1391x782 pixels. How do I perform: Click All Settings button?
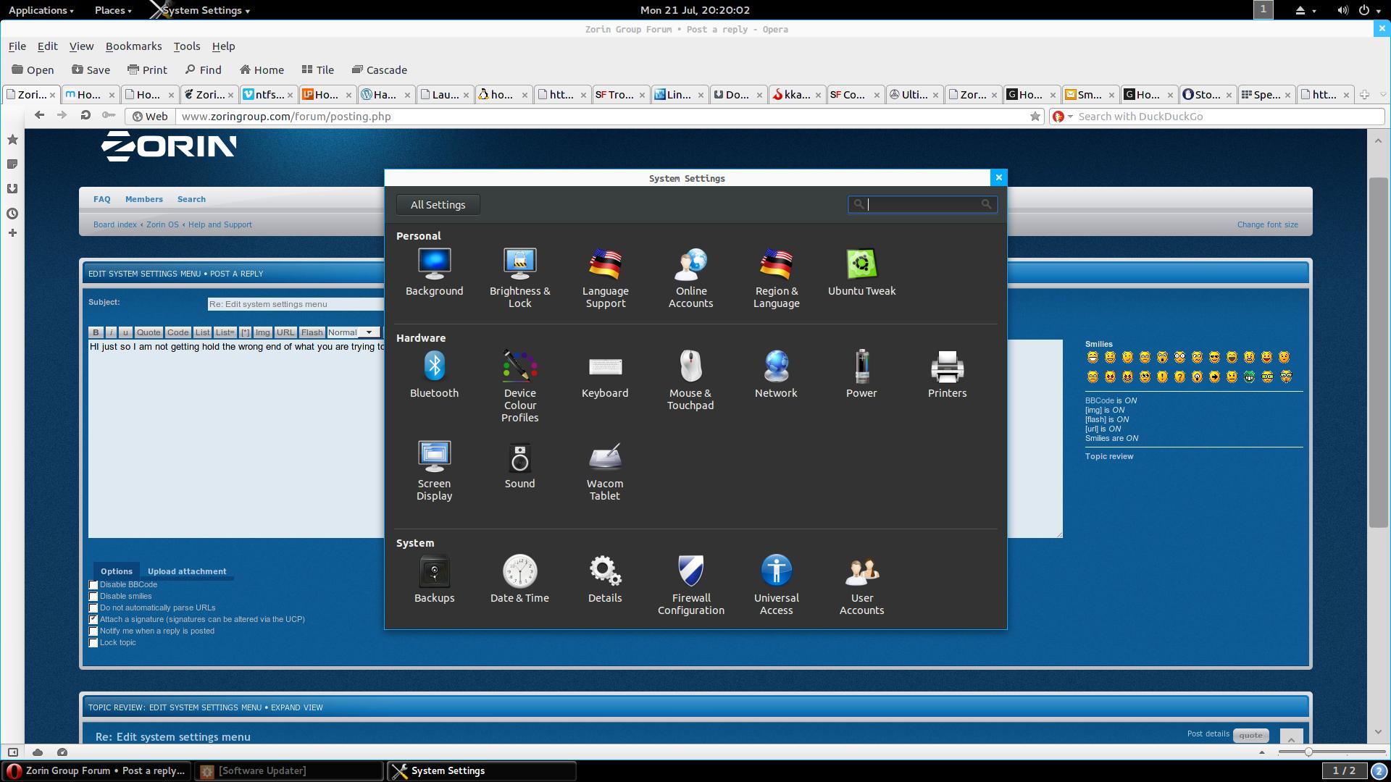click(438, 205)
